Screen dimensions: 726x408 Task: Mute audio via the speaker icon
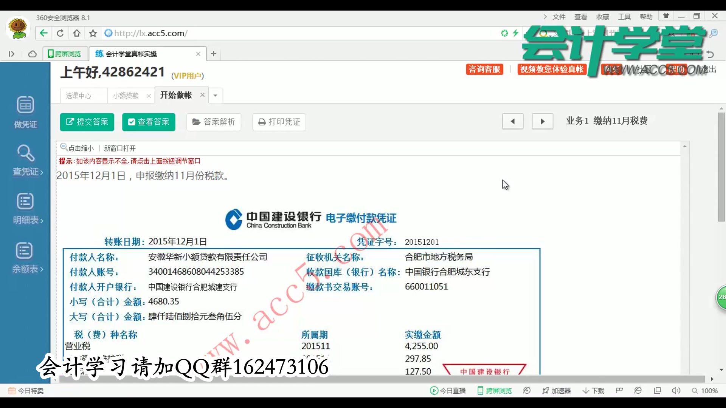click(676, 391)
